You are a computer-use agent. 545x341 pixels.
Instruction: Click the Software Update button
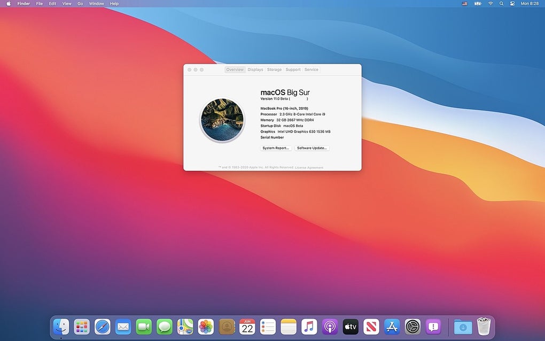tap(312, 148)
